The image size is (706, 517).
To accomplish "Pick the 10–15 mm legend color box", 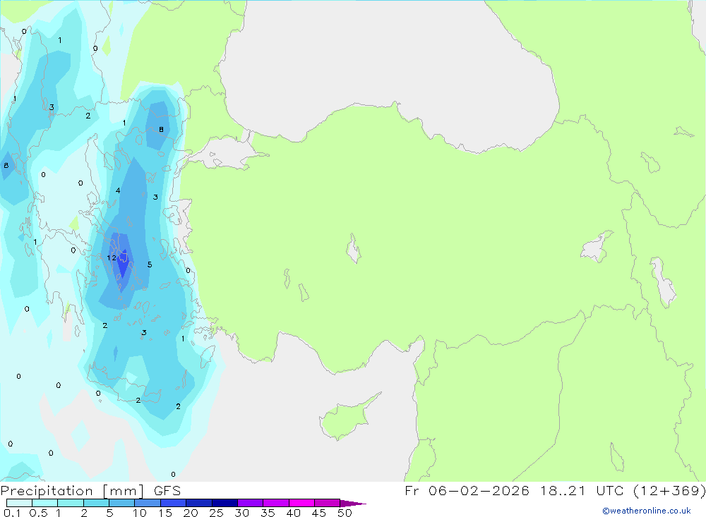I will click(148, 503).
